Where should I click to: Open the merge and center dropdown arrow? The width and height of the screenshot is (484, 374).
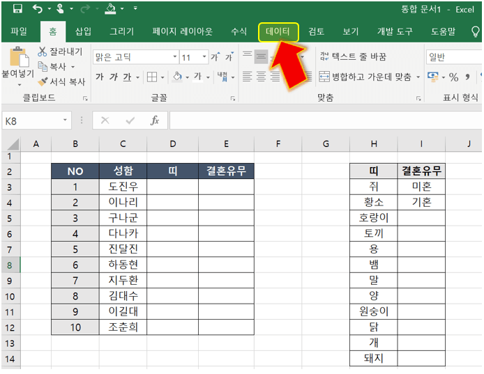click(x=418, y=77)
